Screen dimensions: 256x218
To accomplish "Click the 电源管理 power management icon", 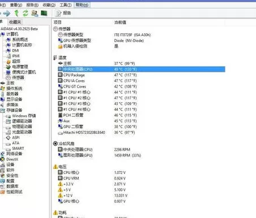I will [8, 67].
